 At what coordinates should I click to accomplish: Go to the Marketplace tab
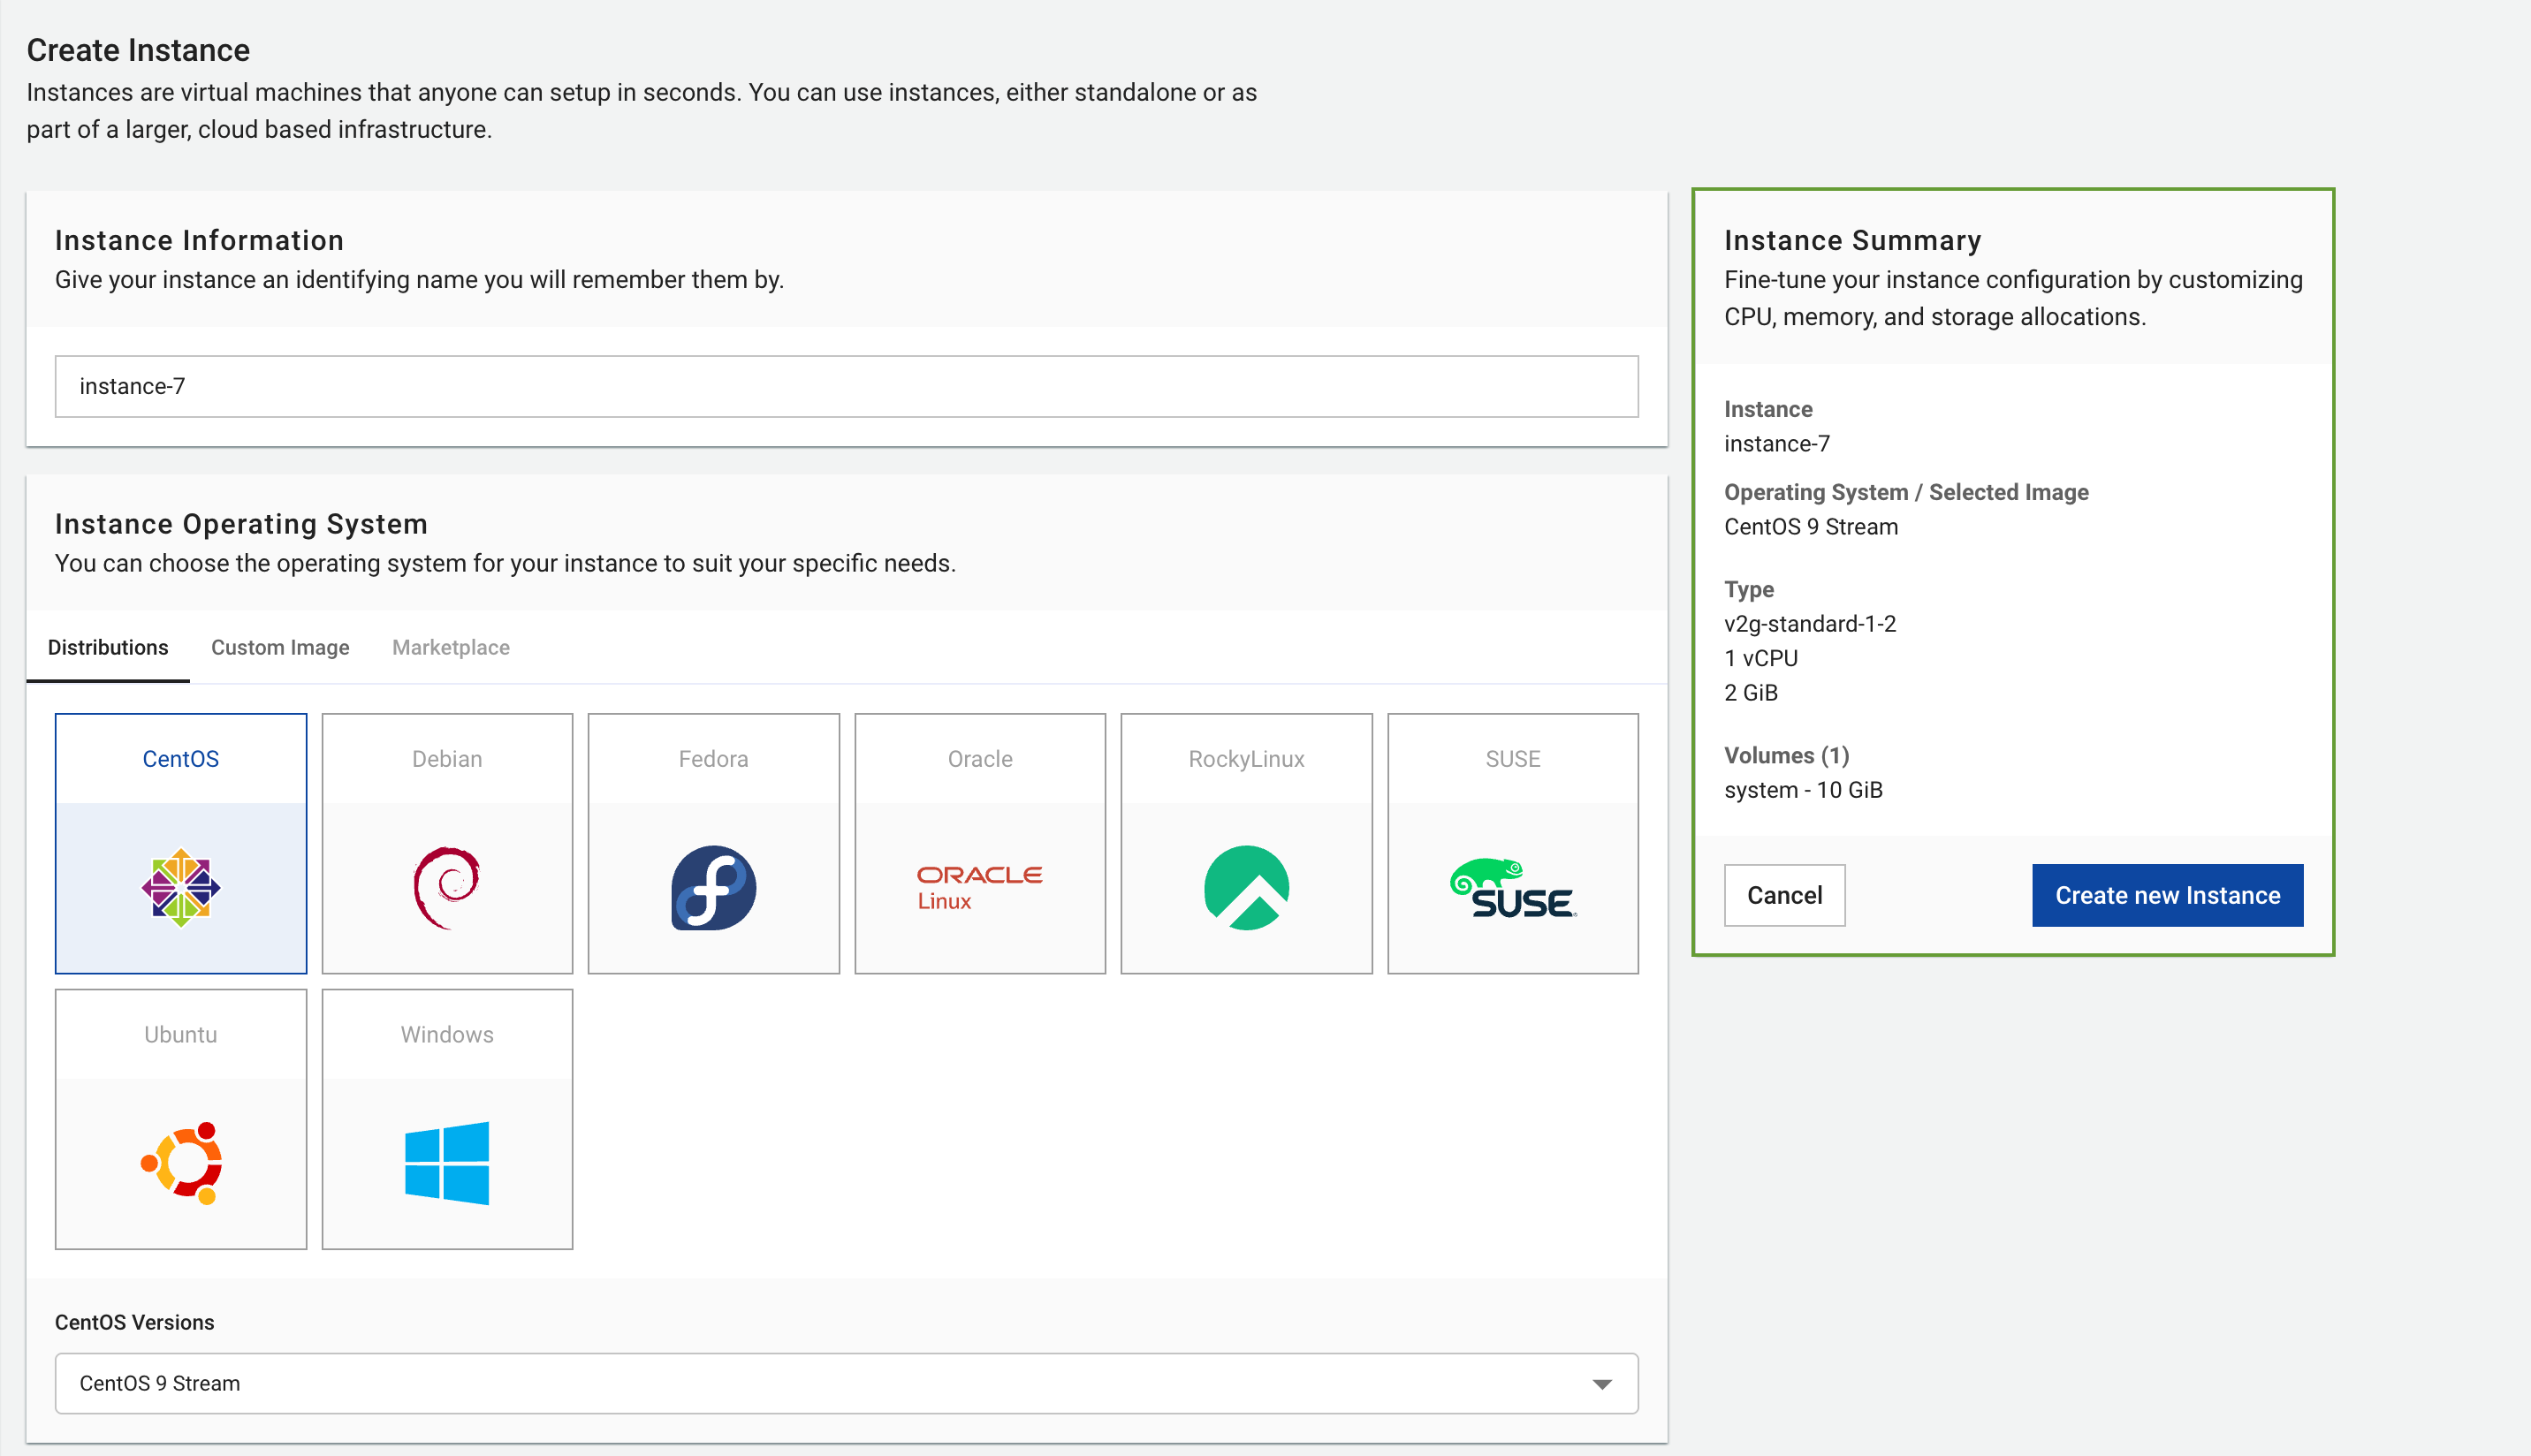451,647
